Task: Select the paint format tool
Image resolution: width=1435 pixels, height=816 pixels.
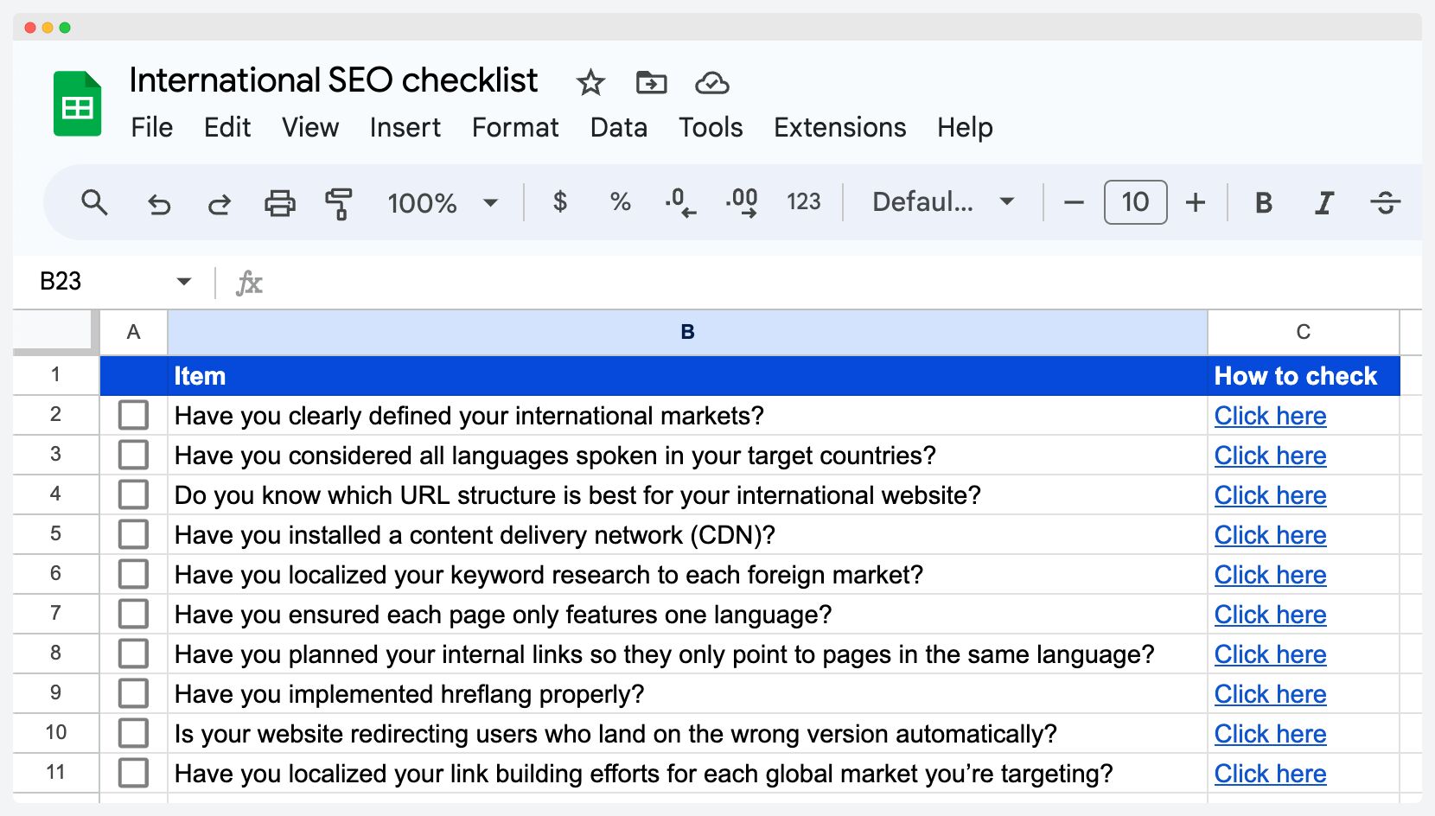Action: coord(340,203)
